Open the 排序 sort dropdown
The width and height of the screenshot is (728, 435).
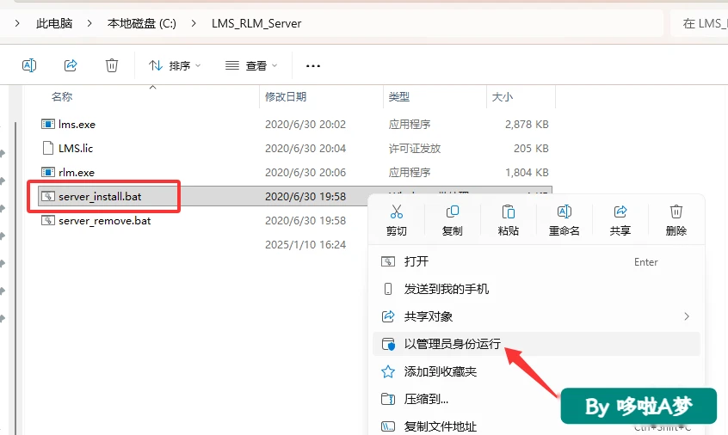[x=175, y=66]
